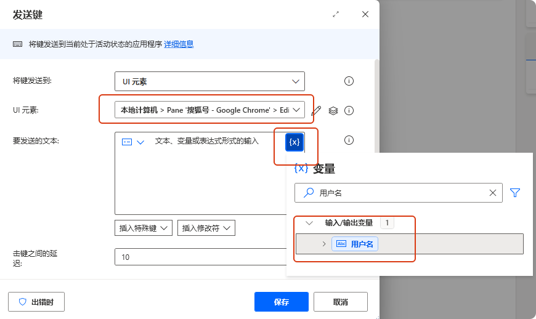The width and height of the screenshot is (536, 319).
Task: Open the 将键发送到 UI 元素 dropdown
Action: tap(209, 81)
